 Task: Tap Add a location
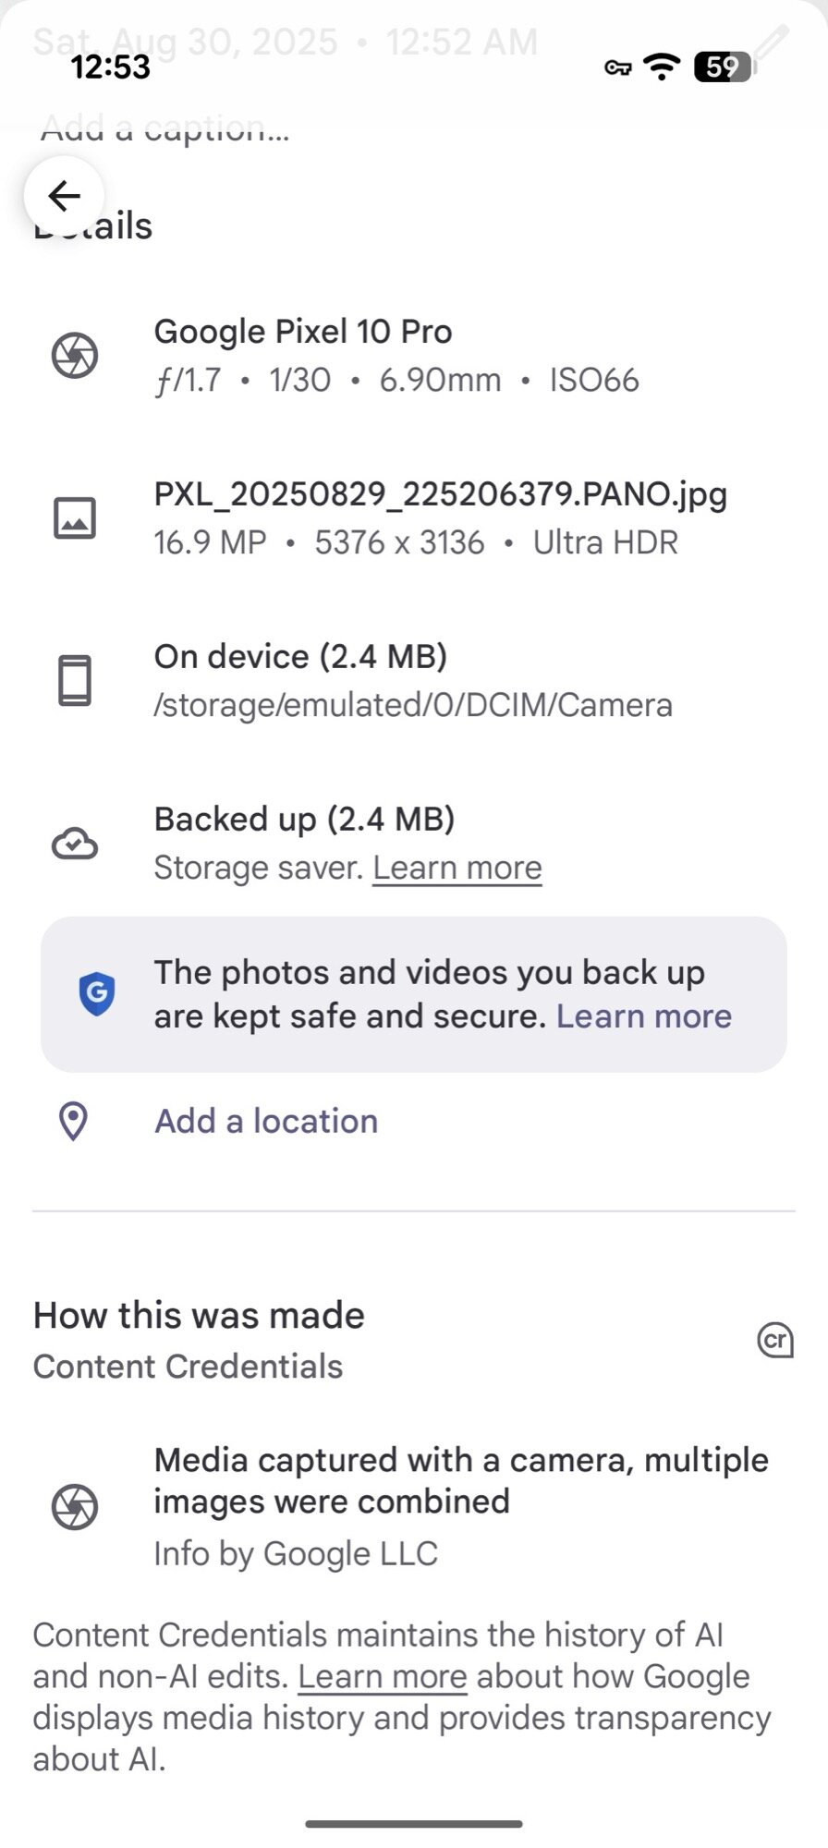(266, 1122)
